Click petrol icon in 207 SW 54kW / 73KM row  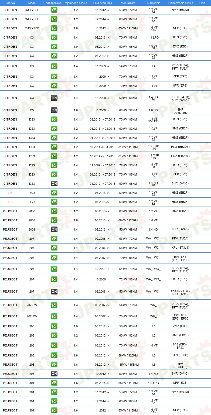[x=54, y=305]
